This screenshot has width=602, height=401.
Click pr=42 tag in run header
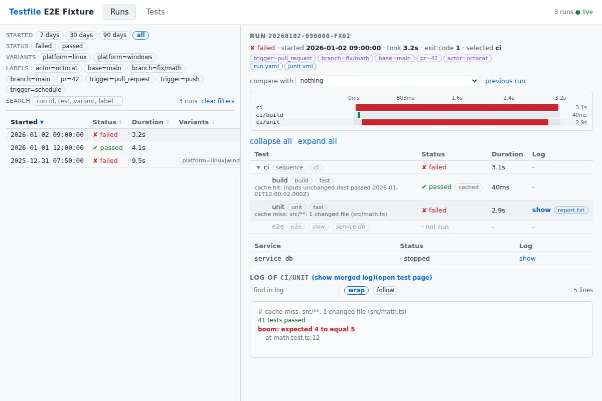pyautogui.click(x=429, y=58)
